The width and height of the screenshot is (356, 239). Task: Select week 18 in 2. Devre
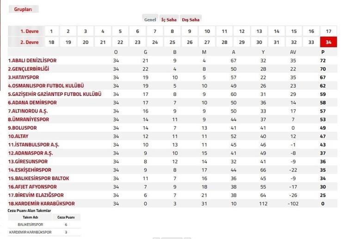tap(51, 42)
